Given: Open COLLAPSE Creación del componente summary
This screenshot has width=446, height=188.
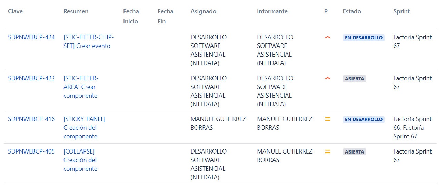Looking at the screenshot, I should pyautogui.click(x=80, y=160).
